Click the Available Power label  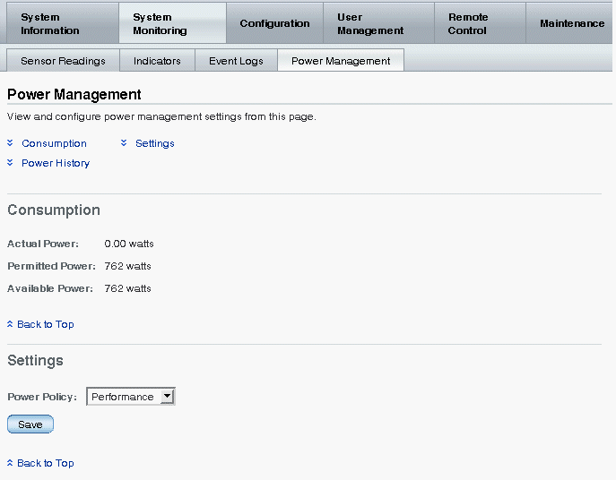(50, 288)
